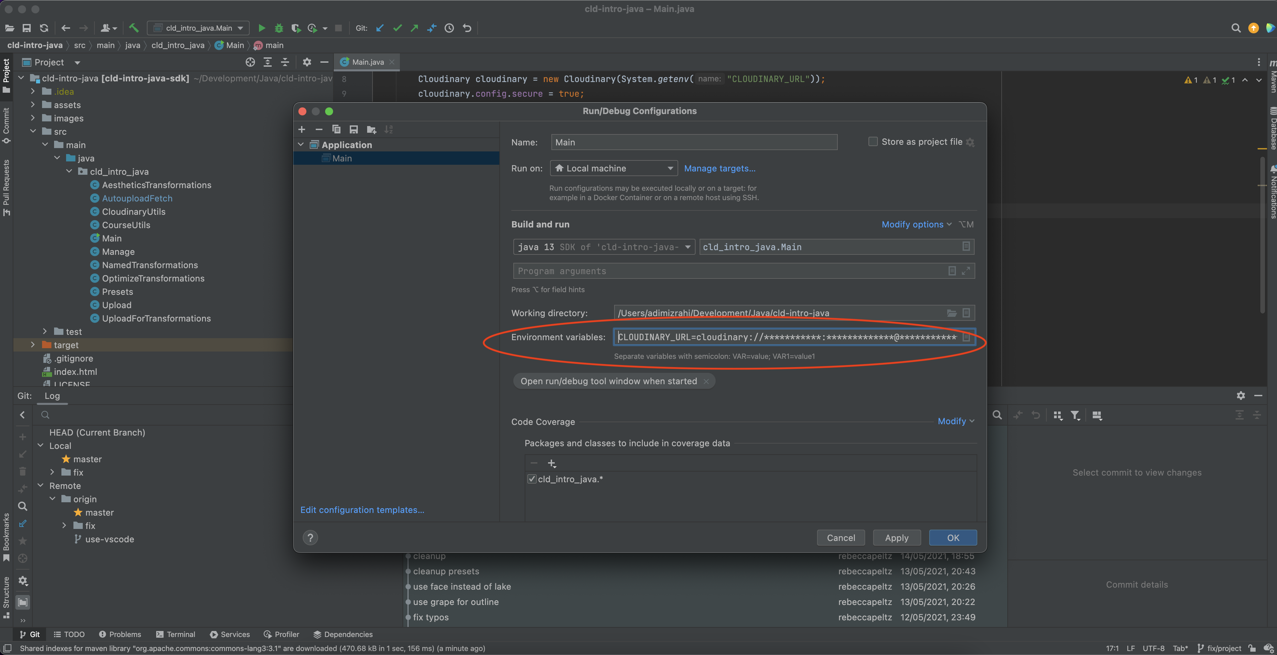
Task: Click the Apply button
Action: coord(896,538)
